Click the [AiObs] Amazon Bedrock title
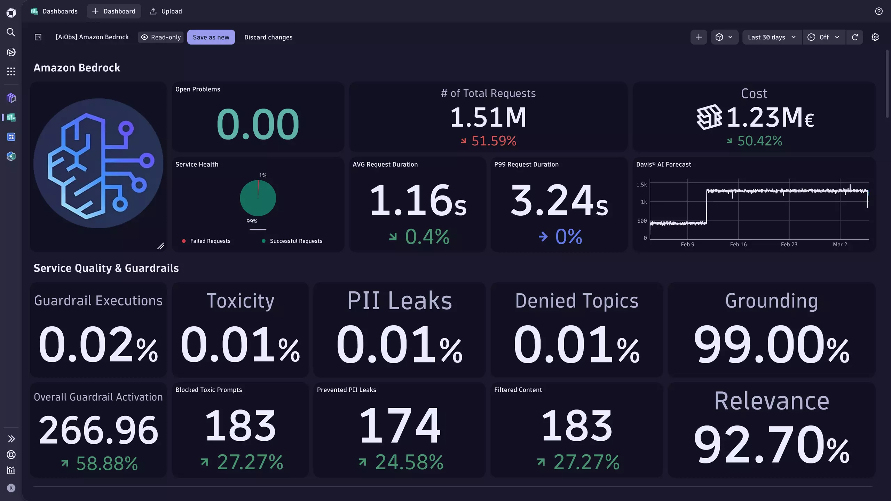 [x=92, y=37]
